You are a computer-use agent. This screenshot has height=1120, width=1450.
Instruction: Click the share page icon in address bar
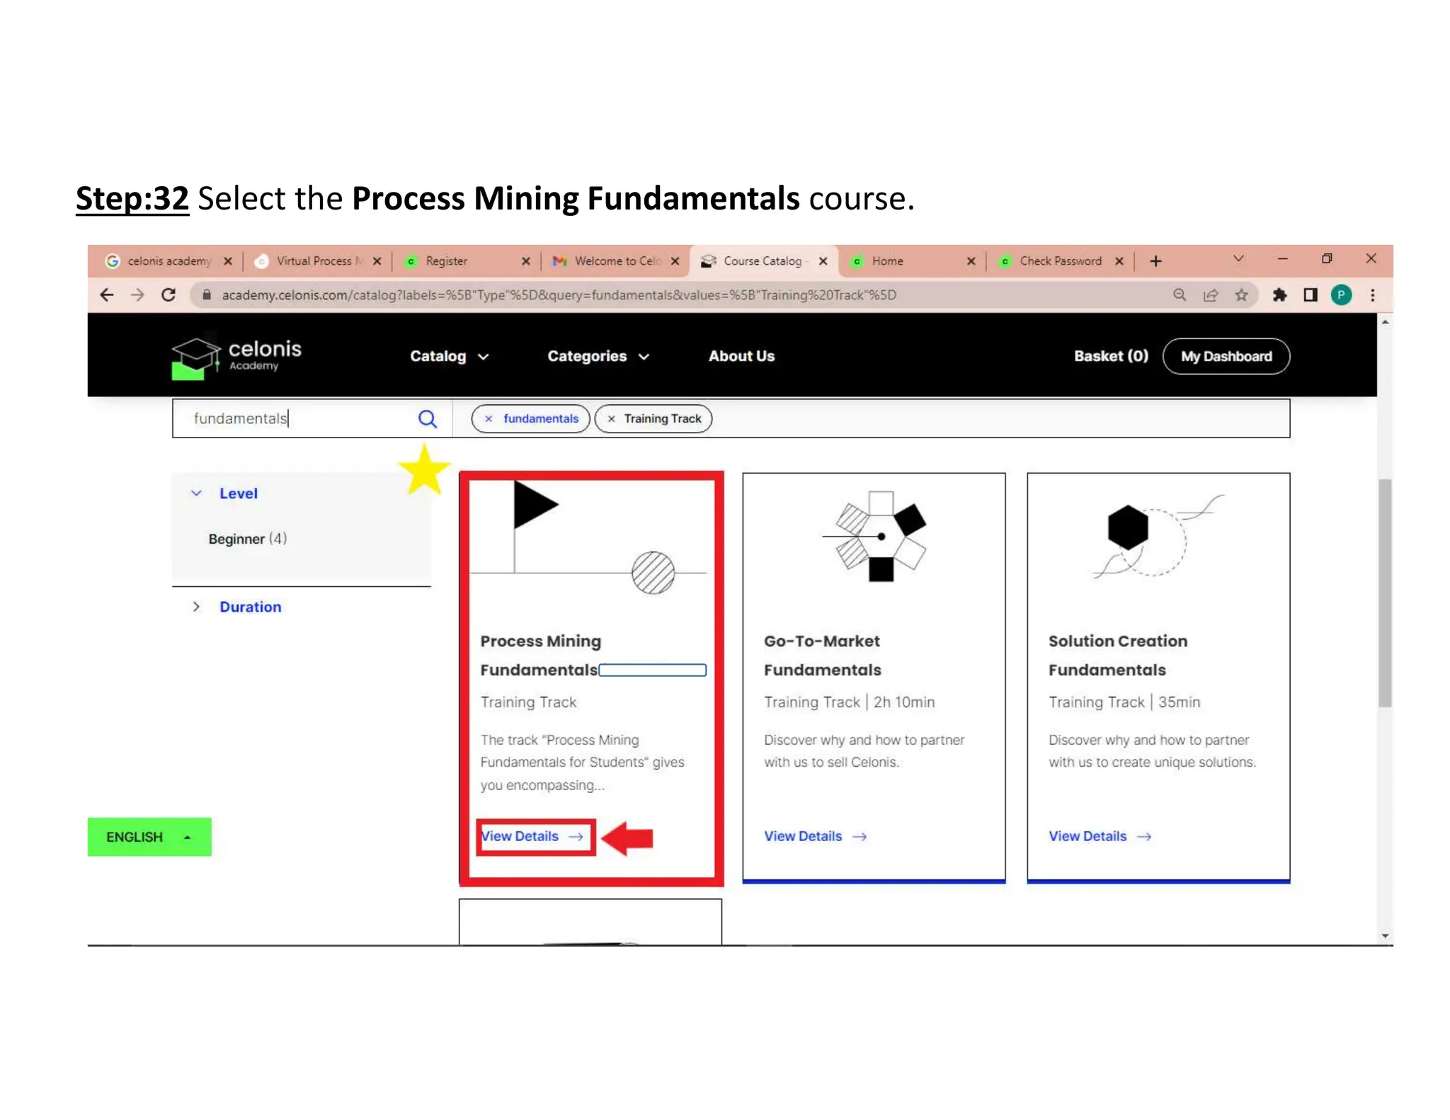(x=1211, y=295)
